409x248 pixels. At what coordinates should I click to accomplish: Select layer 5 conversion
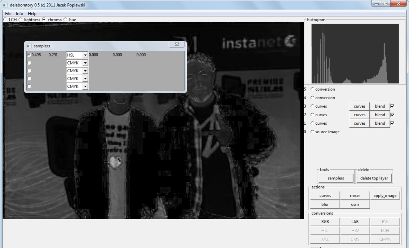tap(313, 89)
